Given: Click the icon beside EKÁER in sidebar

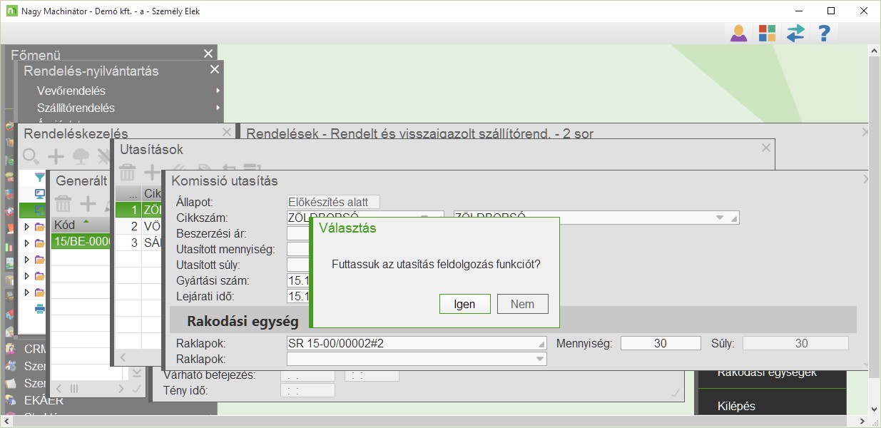Looking at the screenshot, I should [x=11, y=401].
